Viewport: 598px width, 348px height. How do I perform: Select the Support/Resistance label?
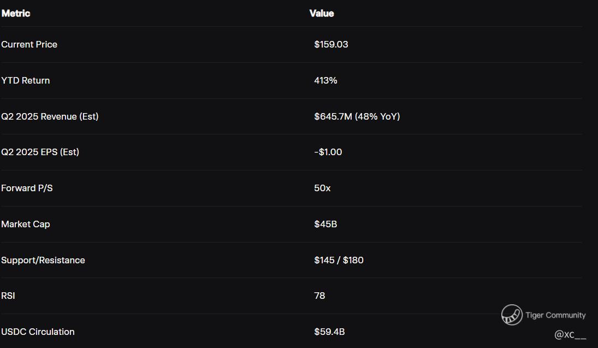43,260
